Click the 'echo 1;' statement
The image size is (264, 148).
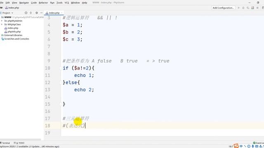84,75
